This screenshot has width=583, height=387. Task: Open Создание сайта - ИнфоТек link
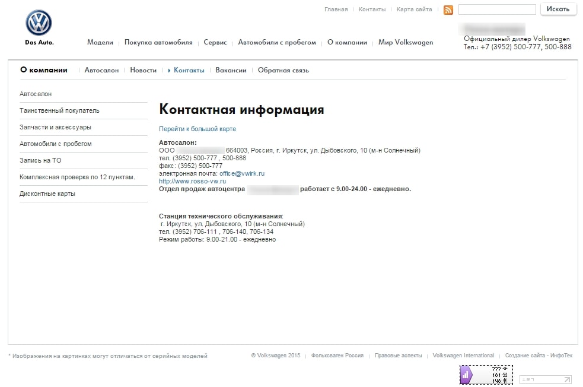point(539,356)
